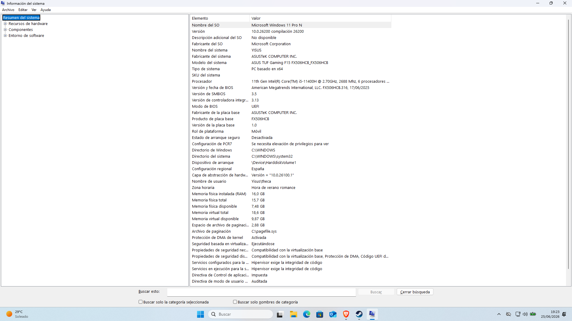Select the Componentes tree item

[x=21, y=30]
